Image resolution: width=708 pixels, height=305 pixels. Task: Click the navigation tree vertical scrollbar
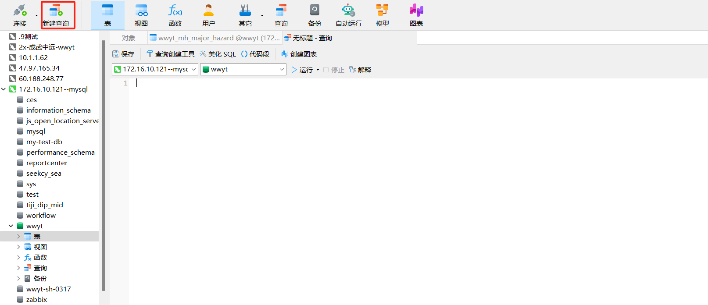pos(104,166)
